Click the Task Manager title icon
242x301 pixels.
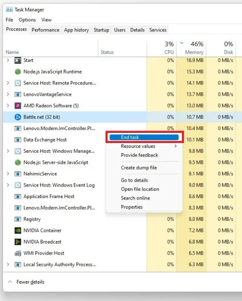9,10
